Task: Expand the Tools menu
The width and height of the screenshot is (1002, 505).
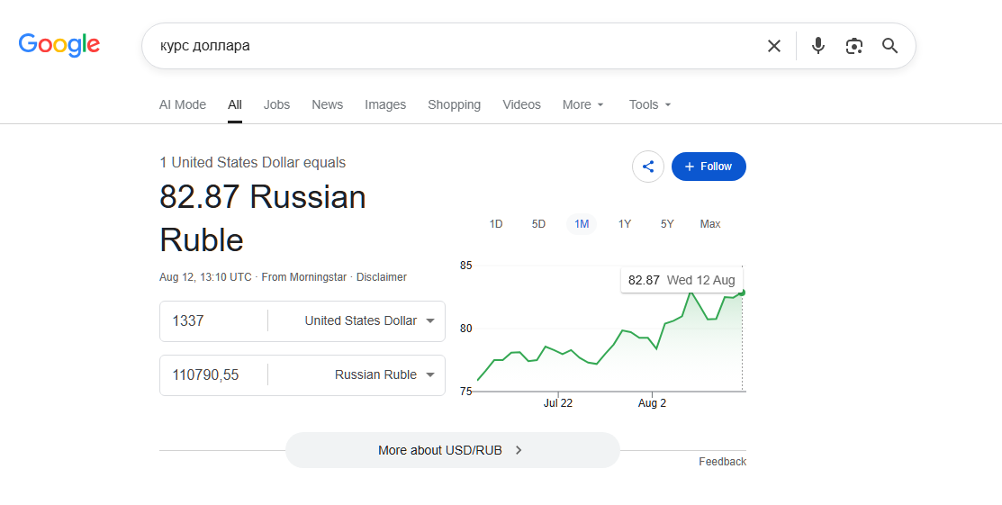Action: coord(650,104)
